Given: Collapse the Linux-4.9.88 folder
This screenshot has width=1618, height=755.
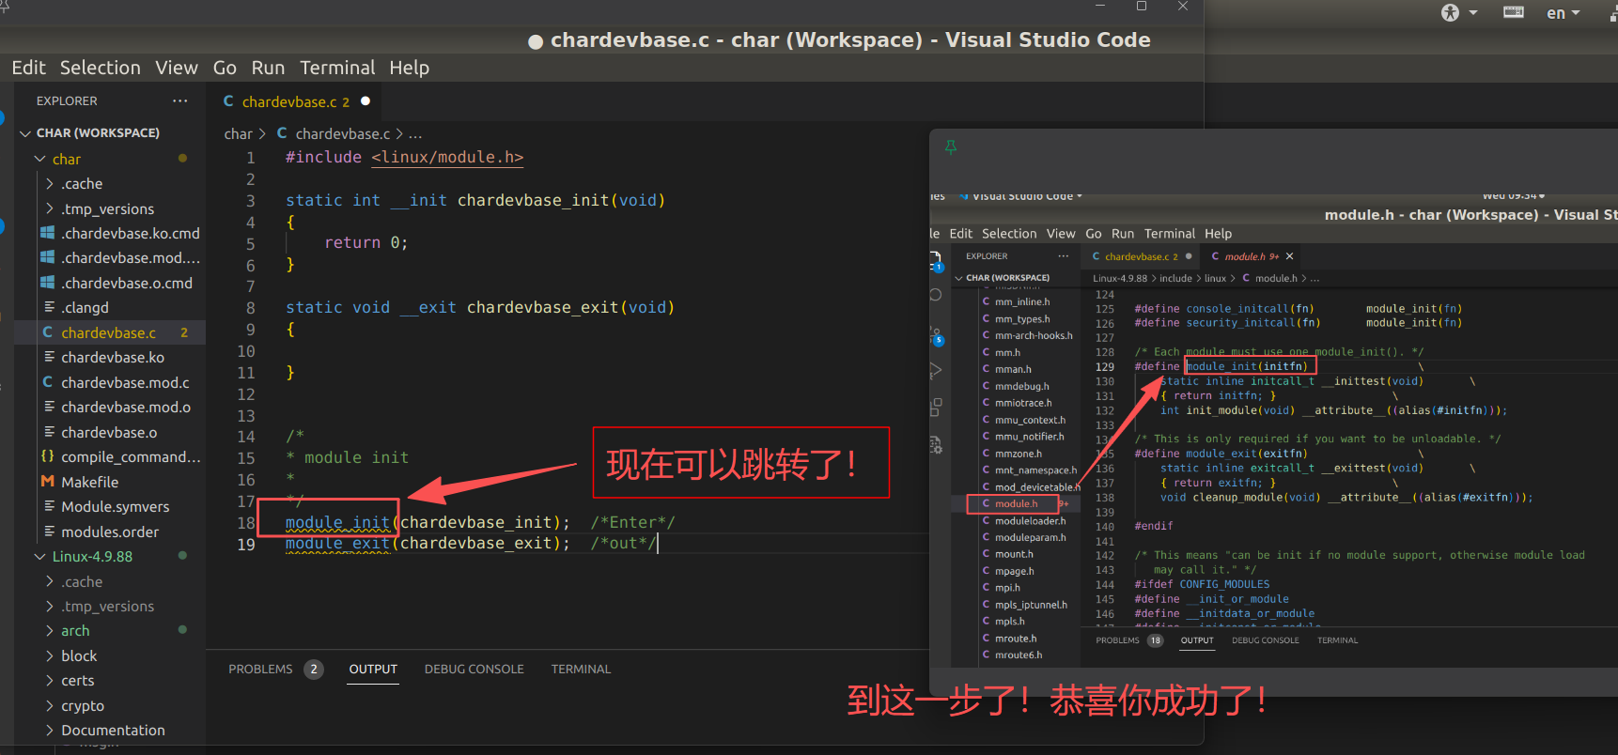Looking at the screenshot, I should 40,556.
